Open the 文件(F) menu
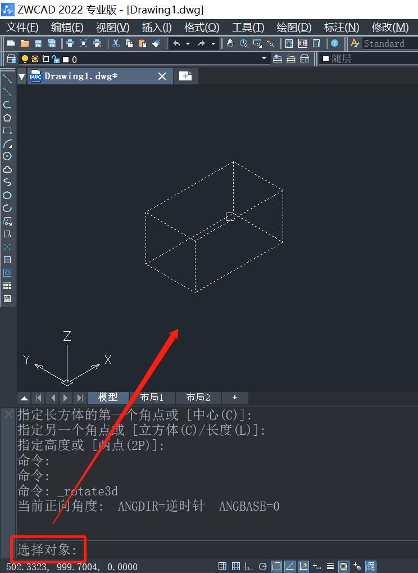The image size is (418, 573). point(22,28)
